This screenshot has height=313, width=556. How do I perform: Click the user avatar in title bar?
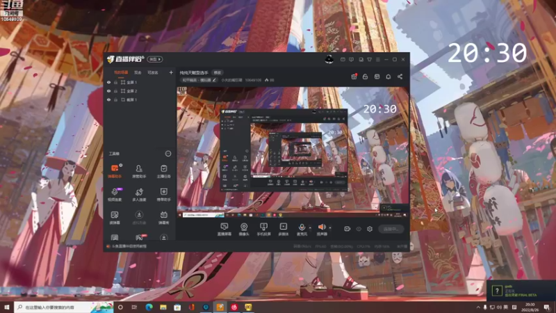coord(329,59)
